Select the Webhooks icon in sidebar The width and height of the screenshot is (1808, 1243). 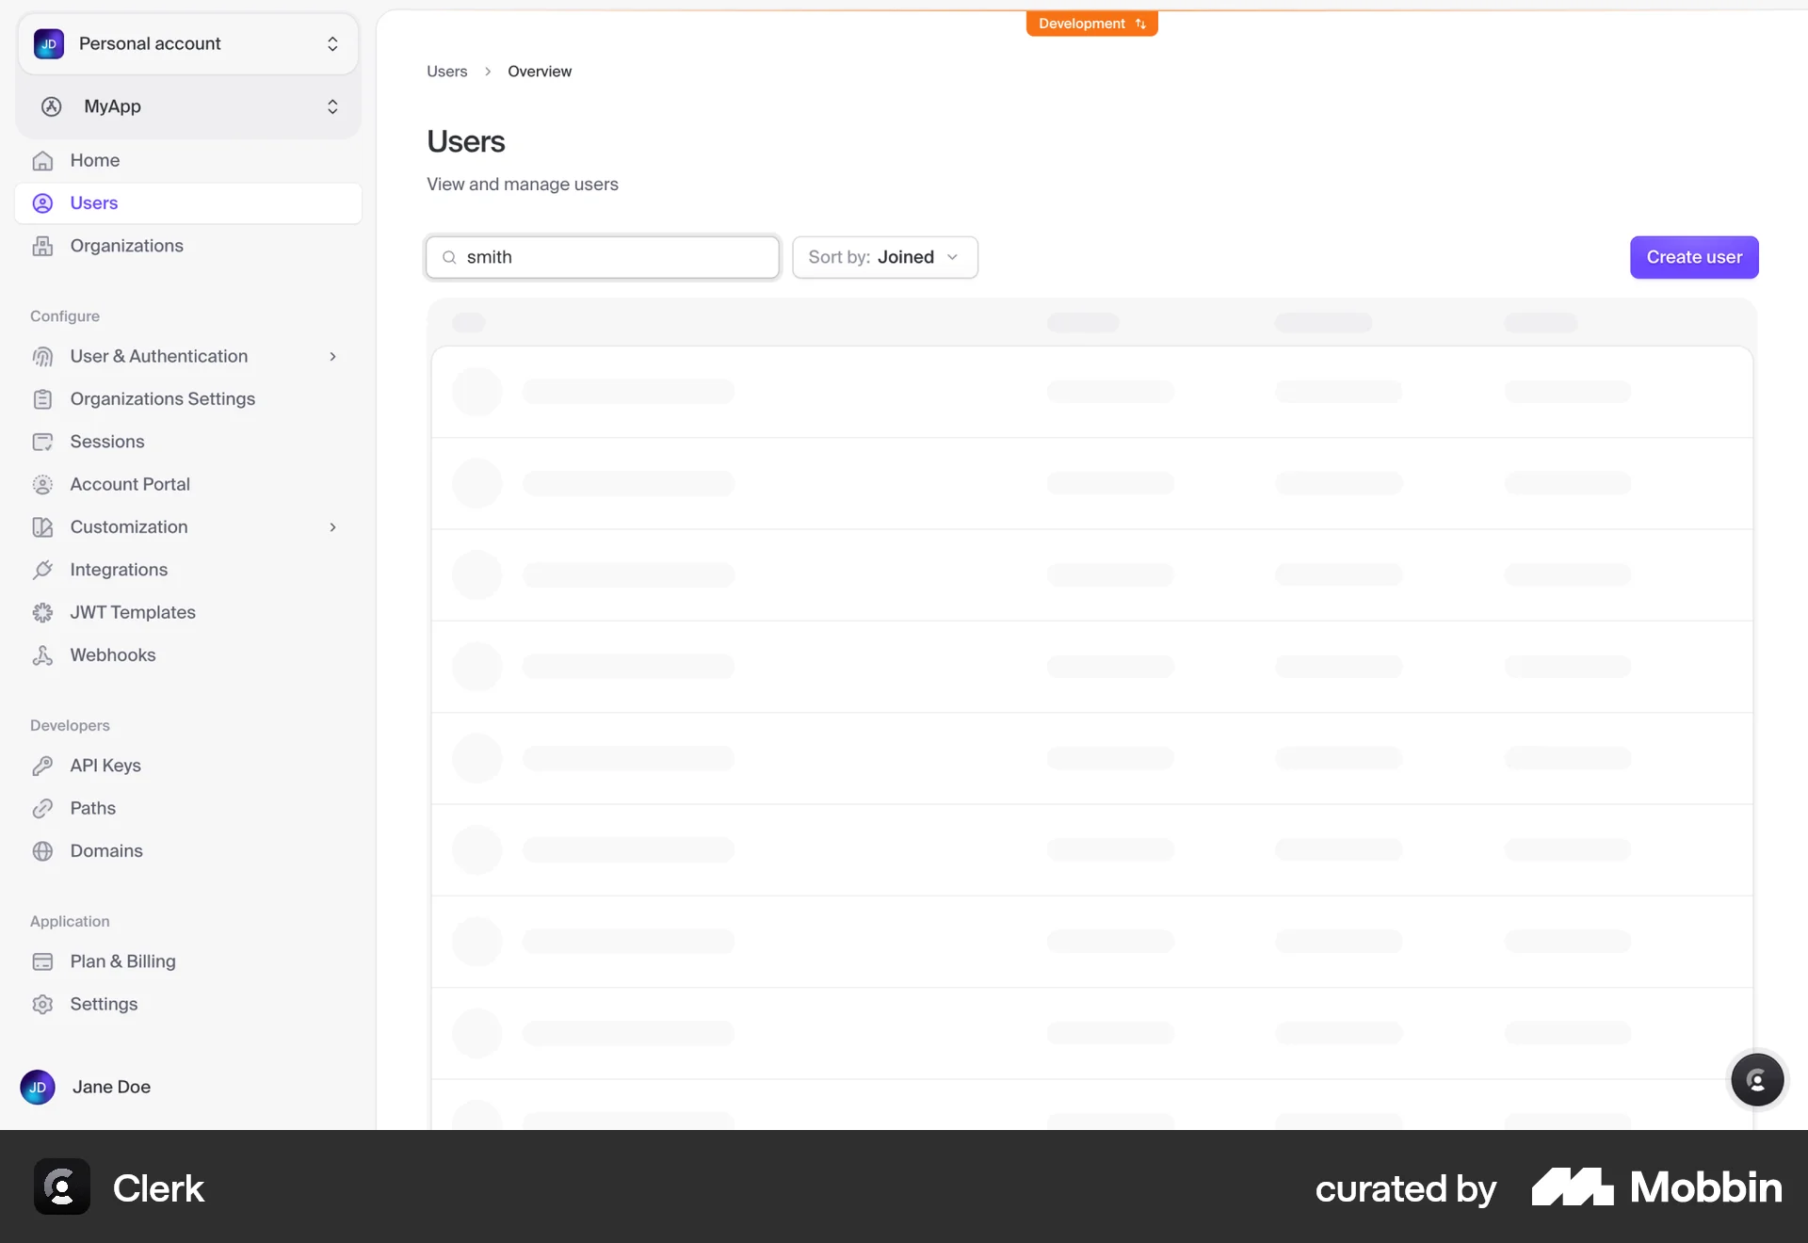pyautogui.click(x=43, y=654)
